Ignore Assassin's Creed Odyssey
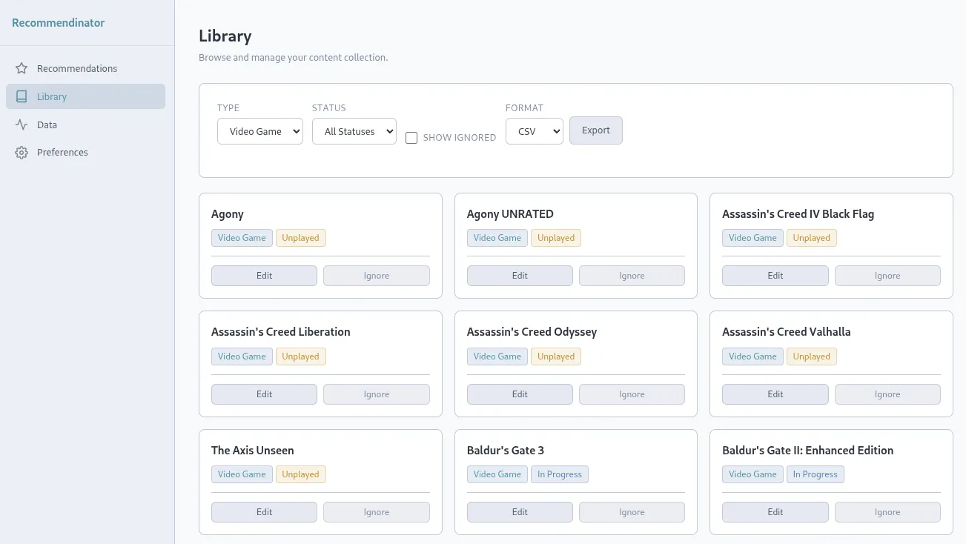The height and width of the screenshot is (544, 966). click(632, 394)
